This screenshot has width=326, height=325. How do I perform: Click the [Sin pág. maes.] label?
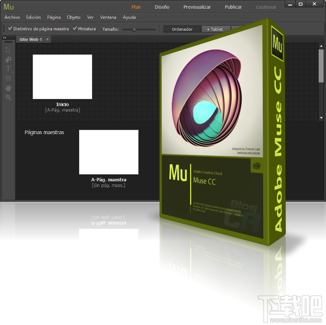point(109,186)
